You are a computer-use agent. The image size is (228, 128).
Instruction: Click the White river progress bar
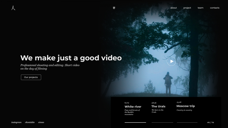pos(135,122)
